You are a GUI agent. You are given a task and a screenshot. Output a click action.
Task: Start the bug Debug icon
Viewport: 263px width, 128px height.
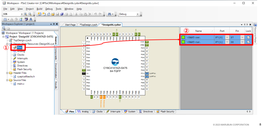(x=31, y=19)
